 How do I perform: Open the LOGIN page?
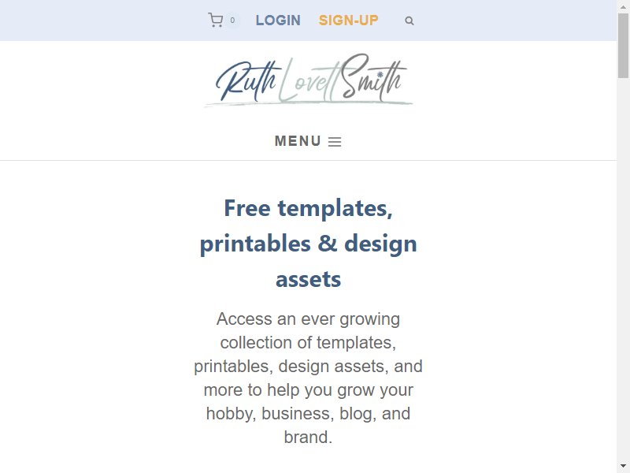(278, 20)
